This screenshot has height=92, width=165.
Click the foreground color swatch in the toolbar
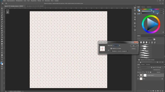[1, 63]
